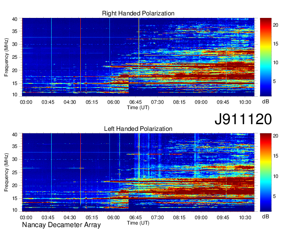
Task: Click the 5 dB tick on the upper color bar
Action: [274, 81]
